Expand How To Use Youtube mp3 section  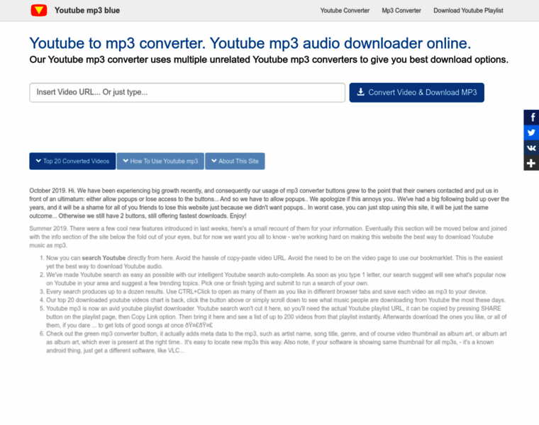point(160,161)
